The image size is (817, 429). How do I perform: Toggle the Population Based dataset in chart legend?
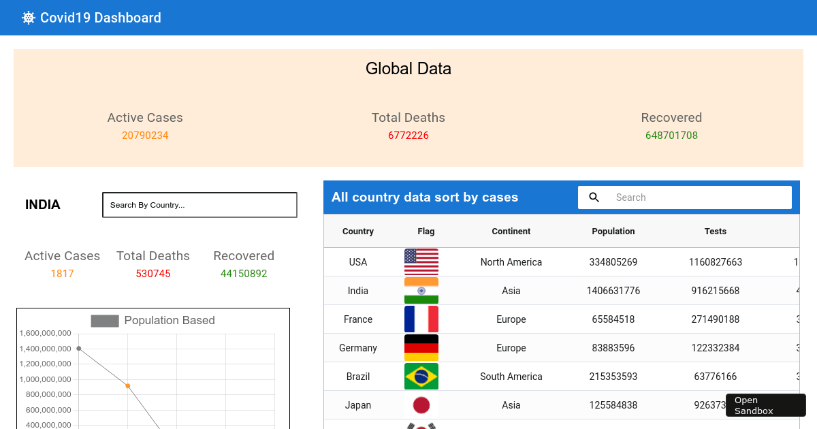170,320
